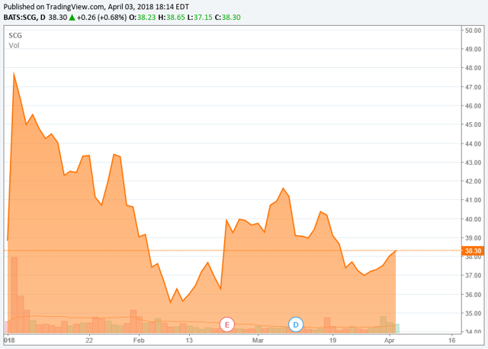488x349 pixels.
Task: Click the 43.00 price axis label
Action: 473,163
